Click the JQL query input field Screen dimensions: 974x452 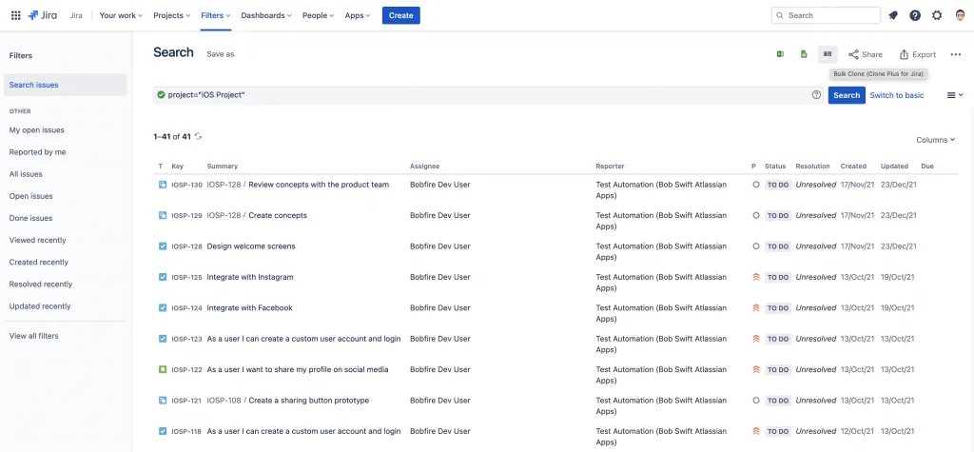[x=476, y=95]
